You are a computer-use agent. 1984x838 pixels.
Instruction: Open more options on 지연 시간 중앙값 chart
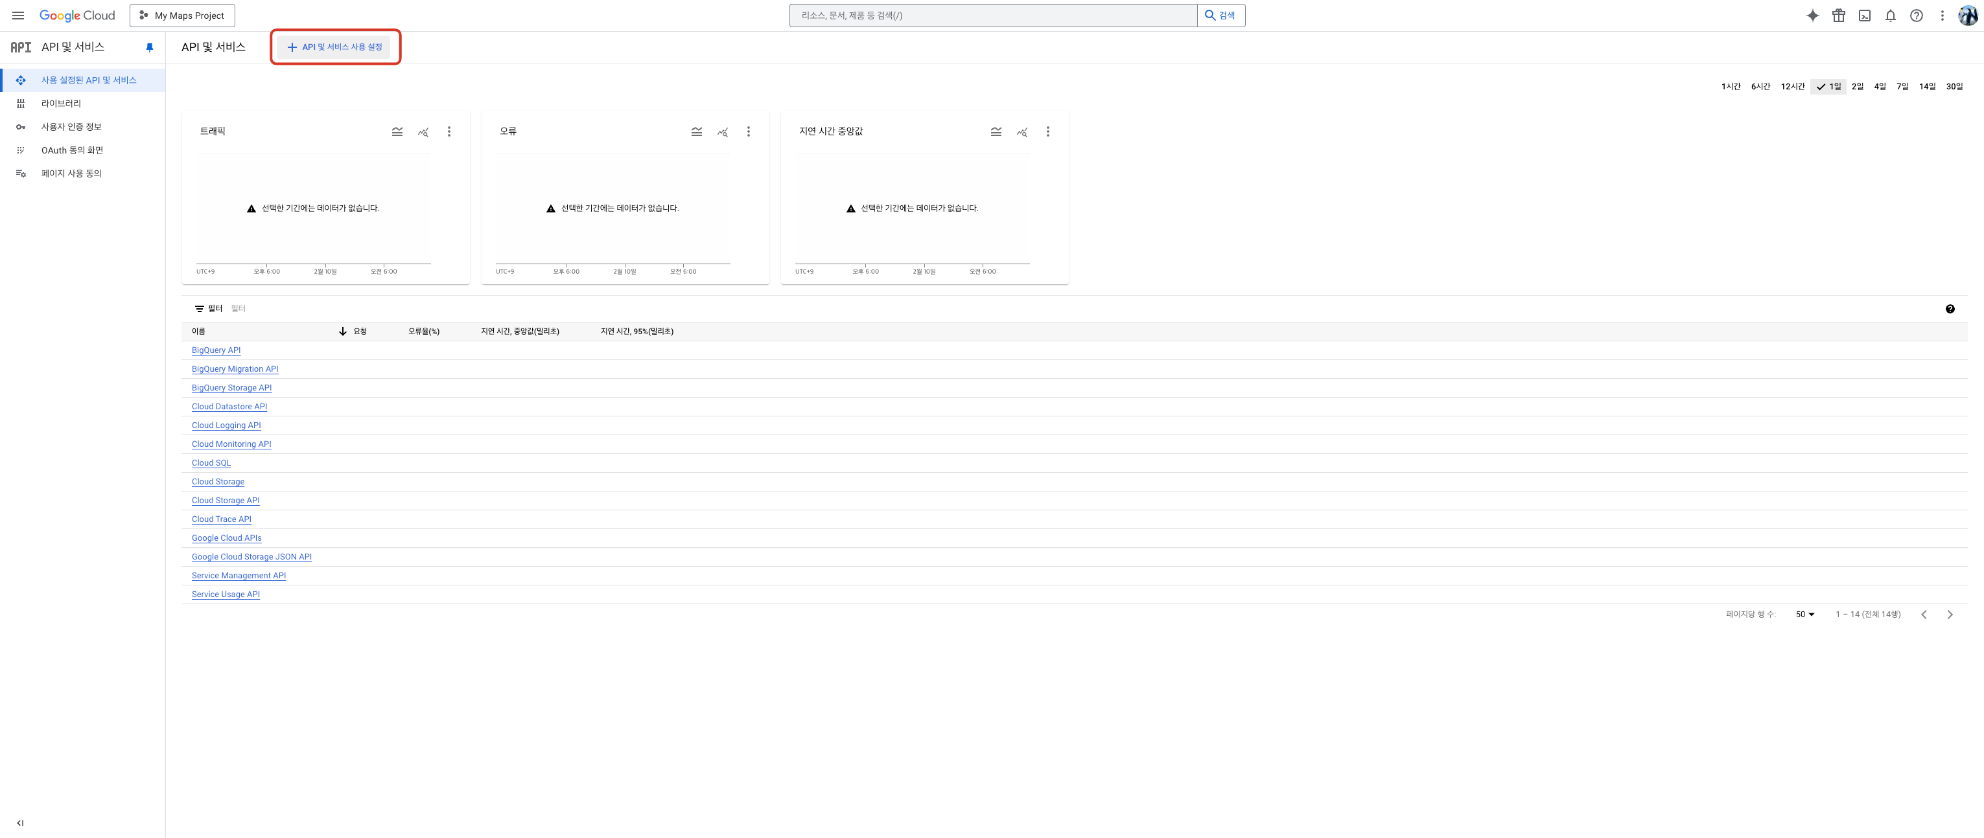pyautogui.click(x=1047, y=131)
